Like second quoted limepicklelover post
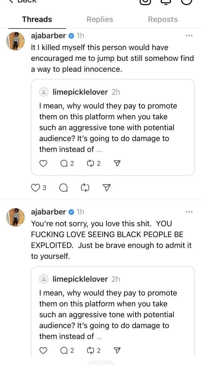The image size is (201, 365). [x=43, y=350]
